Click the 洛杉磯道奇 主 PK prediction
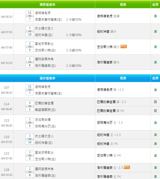This screenshot has height=179, width=160. pos(109,176)
